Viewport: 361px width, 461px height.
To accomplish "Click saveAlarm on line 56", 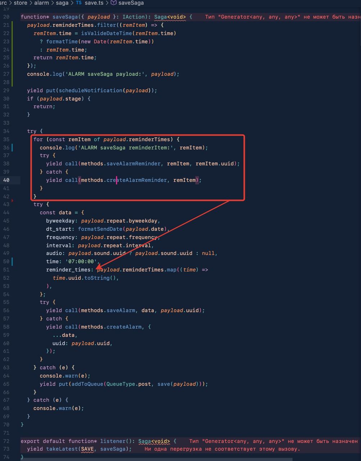I will [121, 310].
